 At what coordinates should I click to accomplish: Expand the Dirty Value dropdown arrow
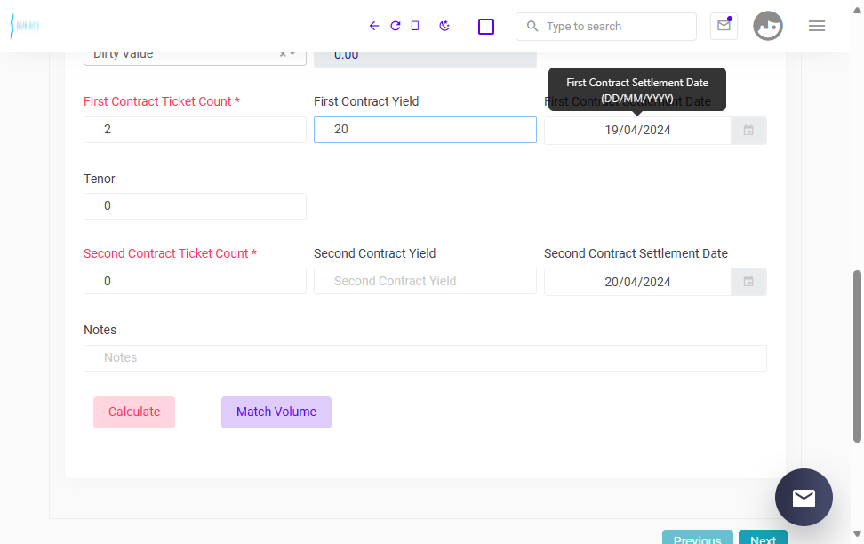coord(292,54)
